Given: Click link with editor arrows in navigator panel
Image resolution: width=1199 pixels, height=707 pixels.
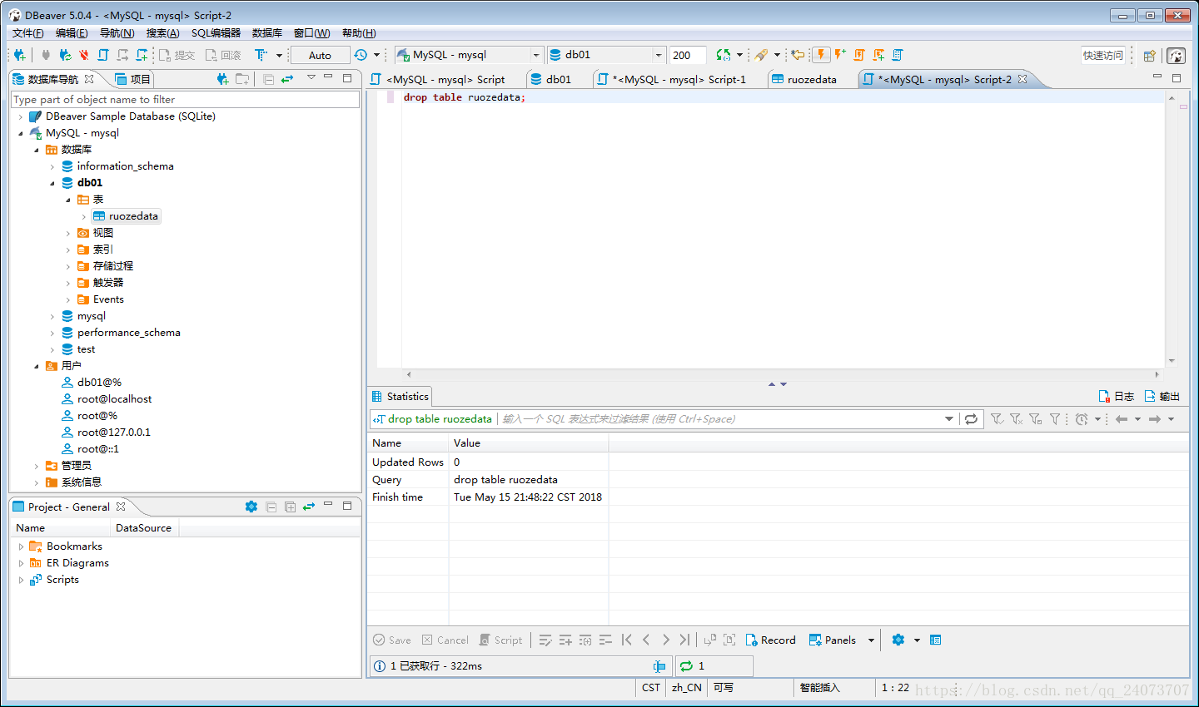Looking at the screenshot, I should (287, 79).
